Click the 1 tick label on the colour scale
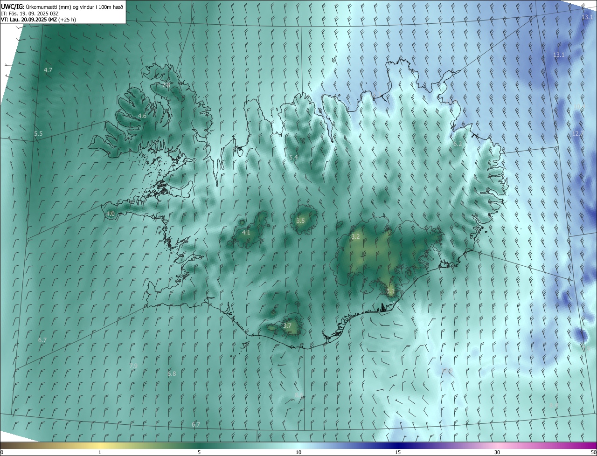This screenshot has width=597, height=456. (x=100, y=452)
